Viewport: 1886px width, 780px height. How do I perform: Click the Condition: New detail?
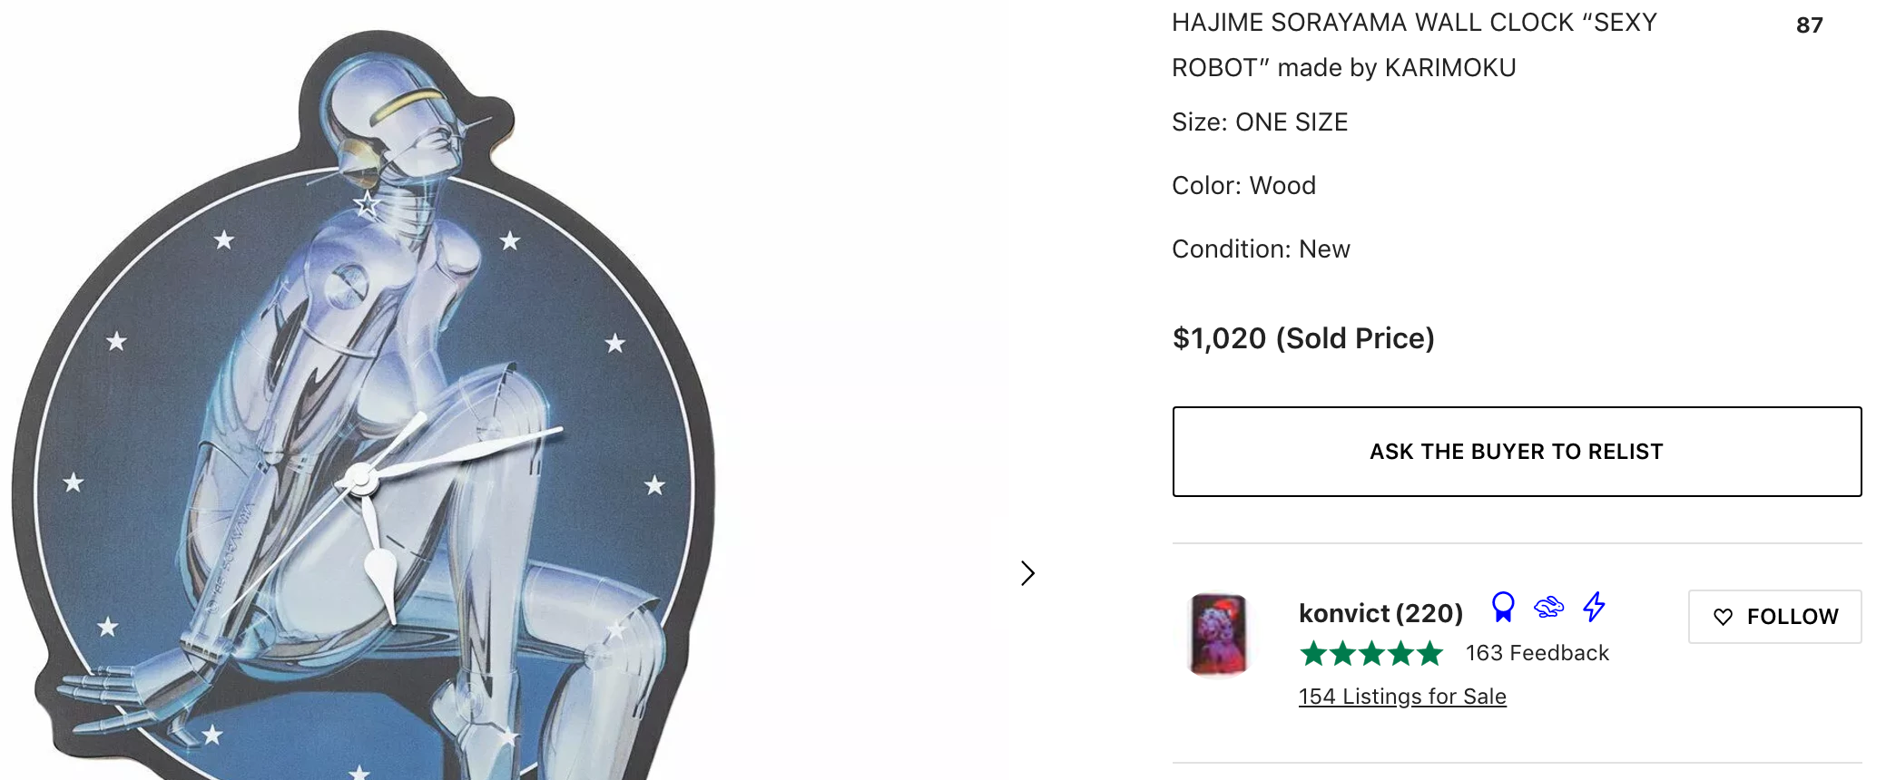(x=1261, y=249)
